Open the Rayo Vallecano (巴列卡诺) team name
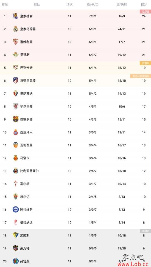The height and width of the screenshot is (267, 151). [26, 68]
